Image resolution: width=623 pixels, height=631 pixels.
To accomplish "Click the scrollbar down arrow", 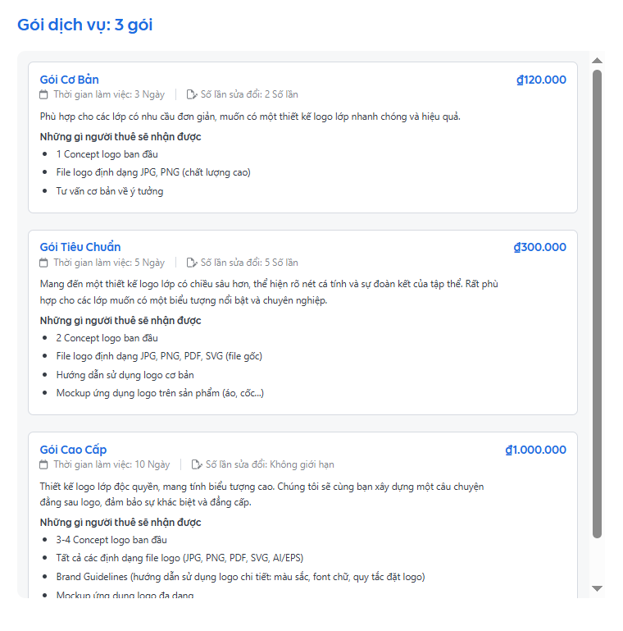I will coord(597,588).
